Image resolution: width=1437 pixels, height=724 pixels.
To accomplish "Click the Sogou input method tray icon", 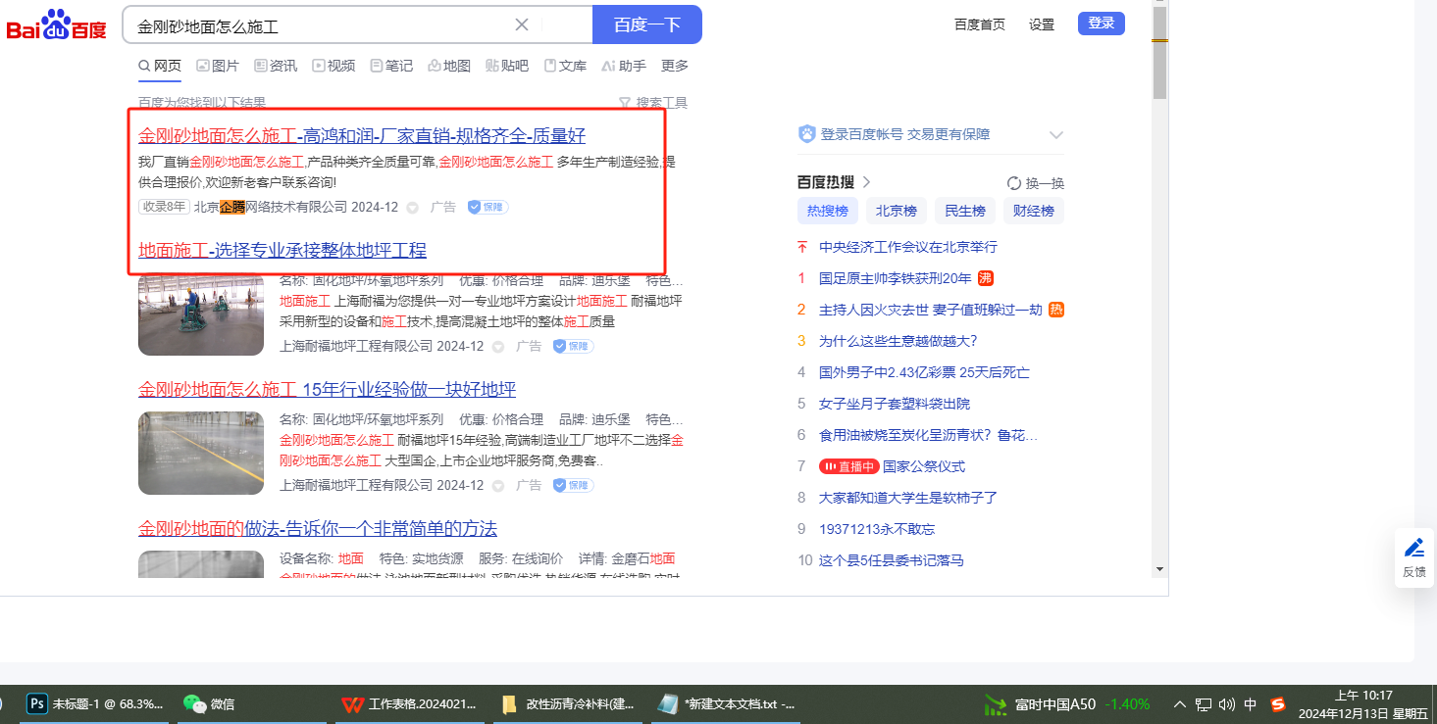I will [x=1278, y=703].
